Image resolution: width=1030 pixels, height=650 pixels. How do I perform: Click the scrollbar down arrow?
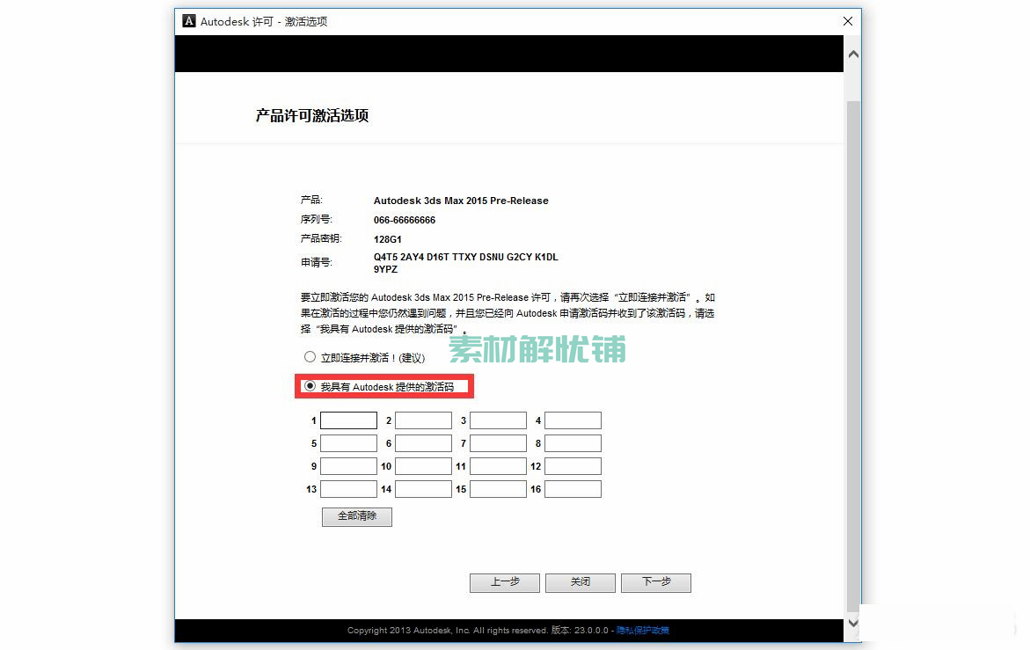tap(853, 623)
